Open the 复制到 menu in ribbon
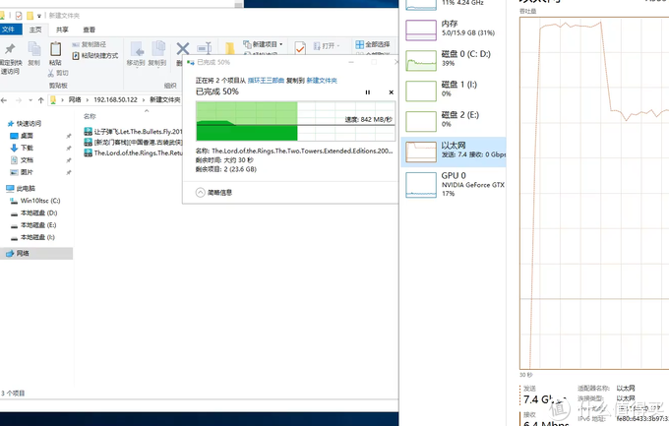The height and width of the screenshot is (426, 669). 157,54
